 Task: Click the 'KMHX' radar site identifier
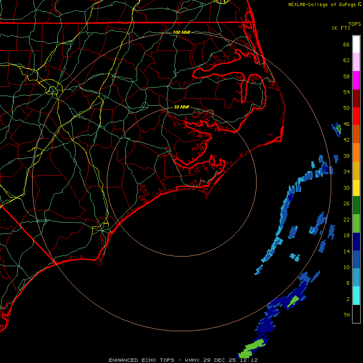[193, 360]
